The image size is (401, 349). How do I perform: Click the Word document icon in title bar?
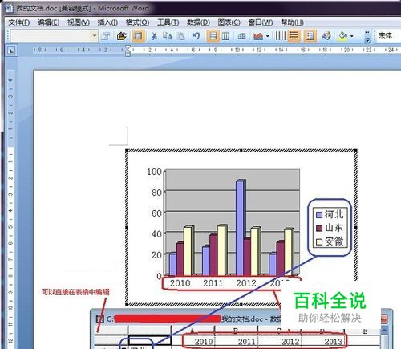click(9, 8)
